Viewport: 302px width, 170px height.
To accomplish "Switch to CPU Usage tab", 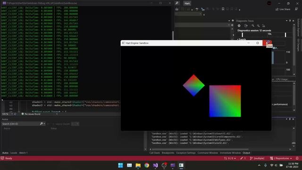I will click(282, 79).
